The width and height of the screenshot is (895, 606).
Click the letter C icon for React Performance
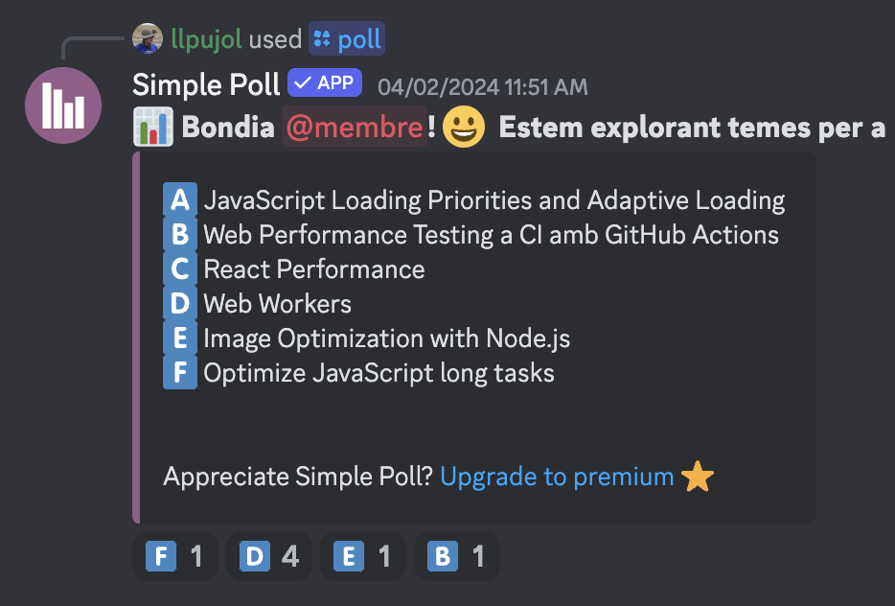(x=180, y=269)
